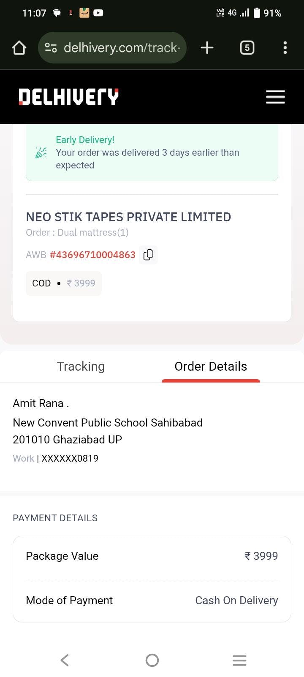This screenshot has width=304, height=677.
Task: Tap the AWB number #43696710004863
Action: click(x=92, y=255)
